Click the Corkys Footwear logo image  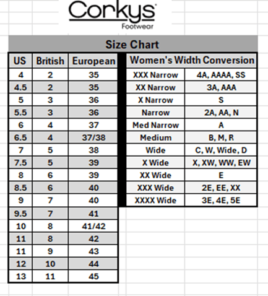113,15
